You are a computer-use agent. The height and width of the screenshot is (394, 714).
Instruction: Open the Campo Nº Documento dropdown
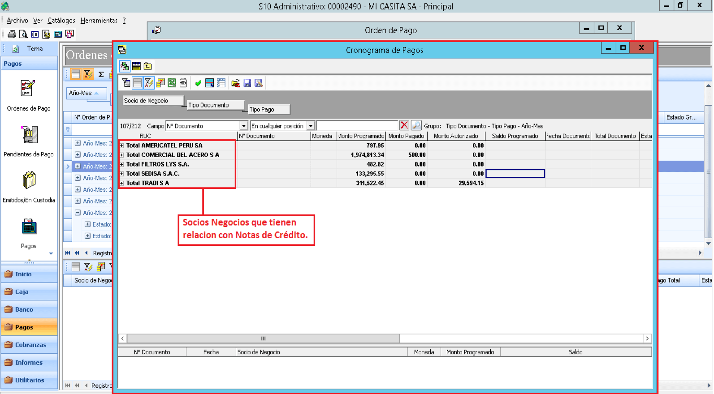(x=243, y=126)
